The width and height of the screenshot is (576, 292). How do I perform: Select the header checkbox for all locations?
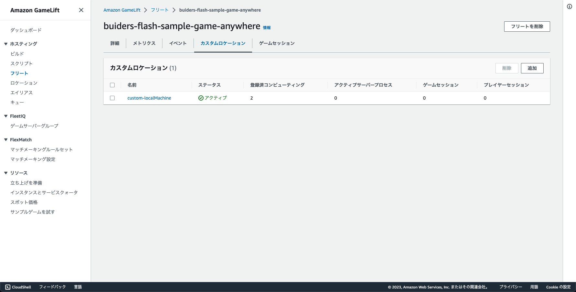coord(112,85)
